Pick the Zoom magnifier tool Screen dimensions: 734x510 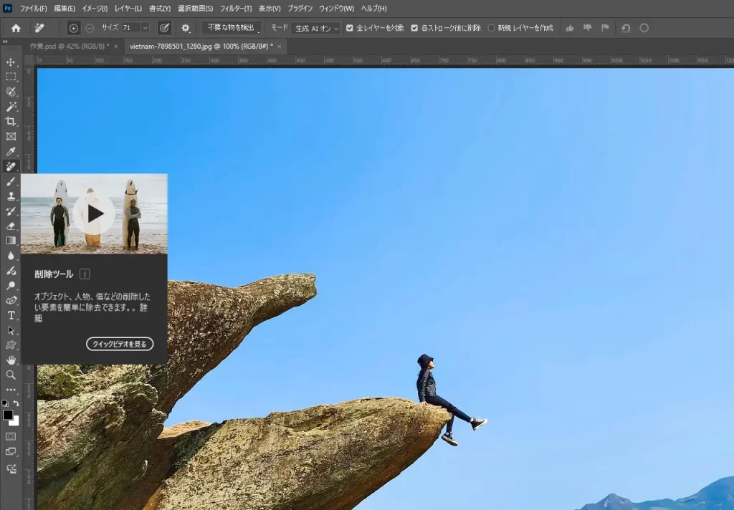[x=11, y=375]
